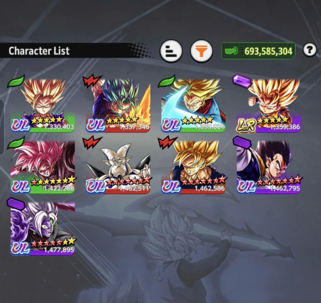Click the Character List header label
The width and height of the screenshot is (321, 303).
pyautogui.click(x=39, y=51)
